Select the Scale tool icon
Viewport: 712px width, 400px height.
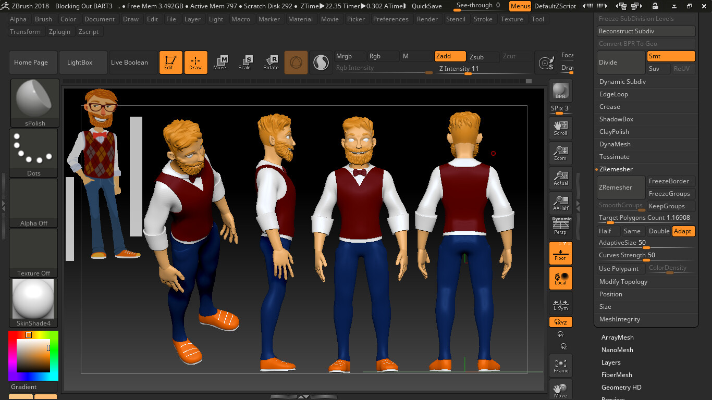[244, 63]
